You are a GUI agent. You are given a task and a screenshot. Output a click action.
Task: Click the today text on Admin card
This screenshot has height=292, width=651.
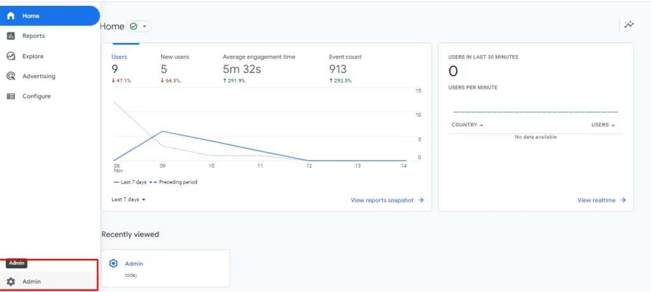[x=131, y=275]
